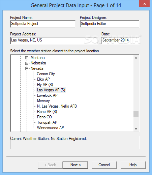The height and width of the screenshot is (175, 152).
Task: Choose Winnemucca AP weather station
Action: (51, 128)
